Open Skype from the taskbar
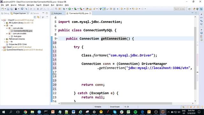 coord(115,112)
